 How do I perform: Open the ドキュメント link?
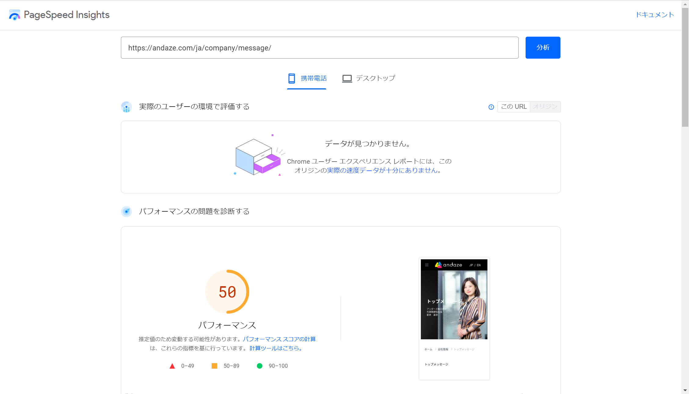click(x=654, y=14)
